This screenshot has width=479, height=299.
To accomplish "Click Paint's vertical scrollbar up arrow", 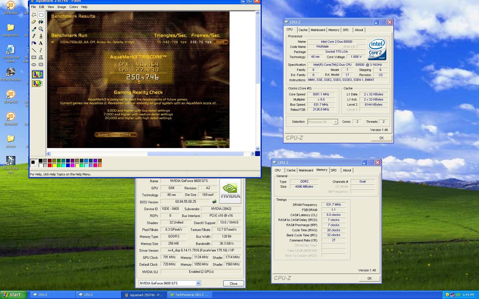I will (258, 13).
